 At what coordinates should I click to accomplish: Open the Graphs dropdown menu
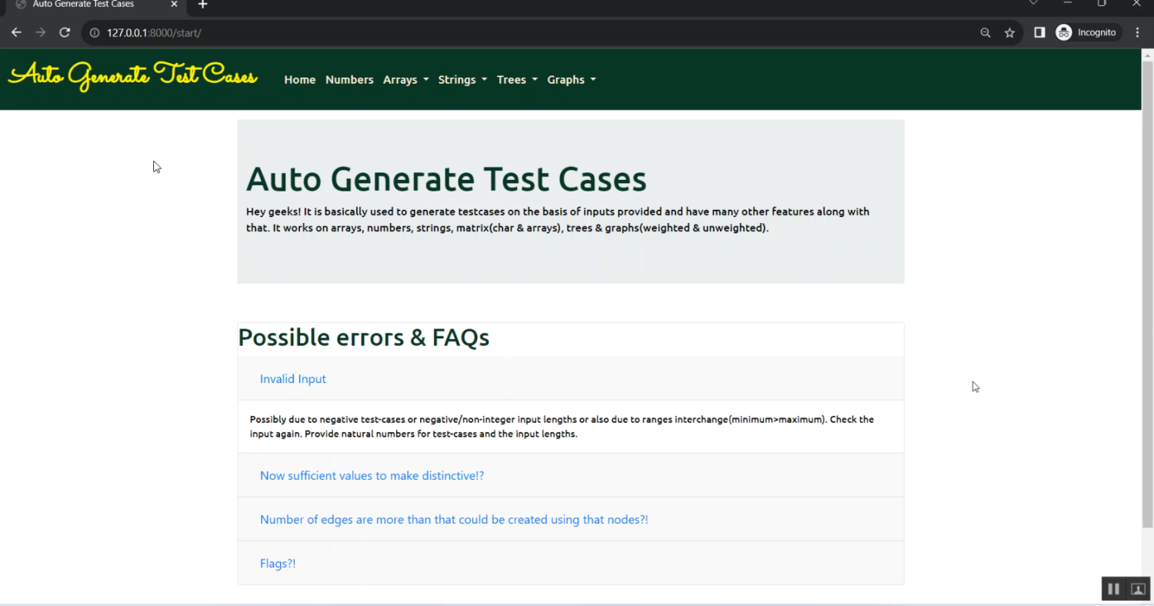tap(571, 80)
